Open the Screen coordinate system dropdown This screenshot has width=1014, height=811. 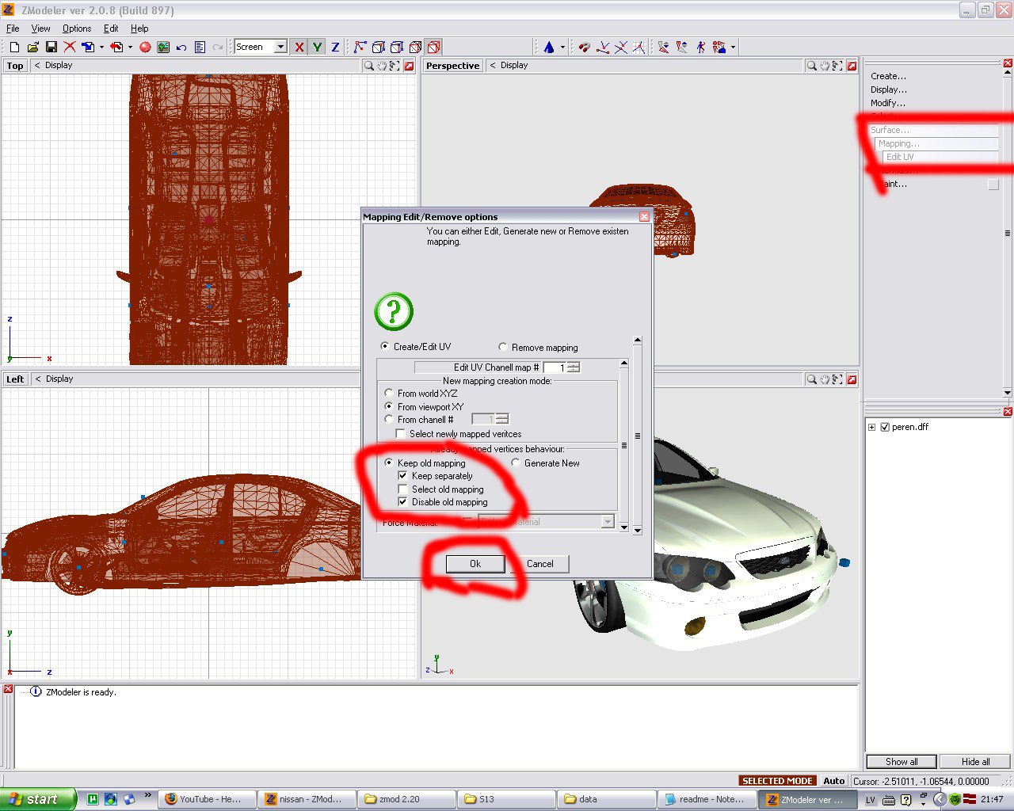coord(280,48)
